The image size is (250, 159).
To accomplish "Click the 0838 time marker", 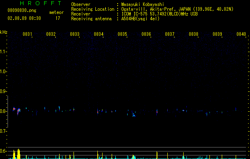I will coord(194,34).
